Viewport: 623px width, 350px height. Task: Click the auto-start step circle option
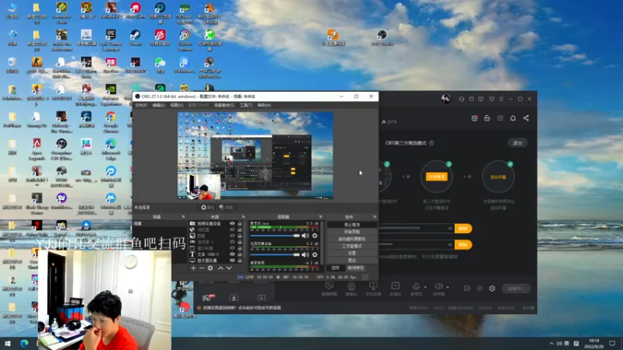(x=498, y=177)
